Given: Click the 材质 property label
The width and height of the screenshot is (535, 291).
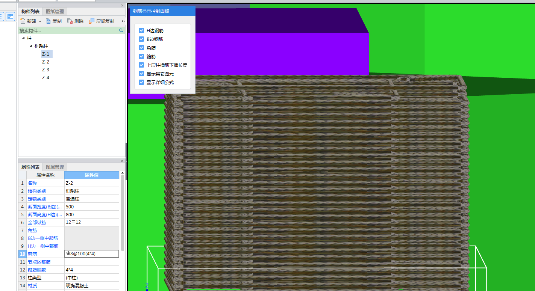Looking at the screenshot, I should click(x=32, y=285).
